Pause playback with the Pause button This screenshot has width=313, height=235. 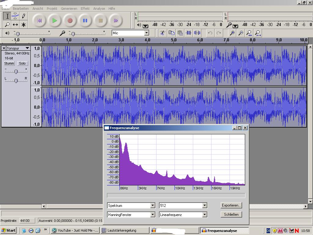pyautogui.click(x=85, y=21)
